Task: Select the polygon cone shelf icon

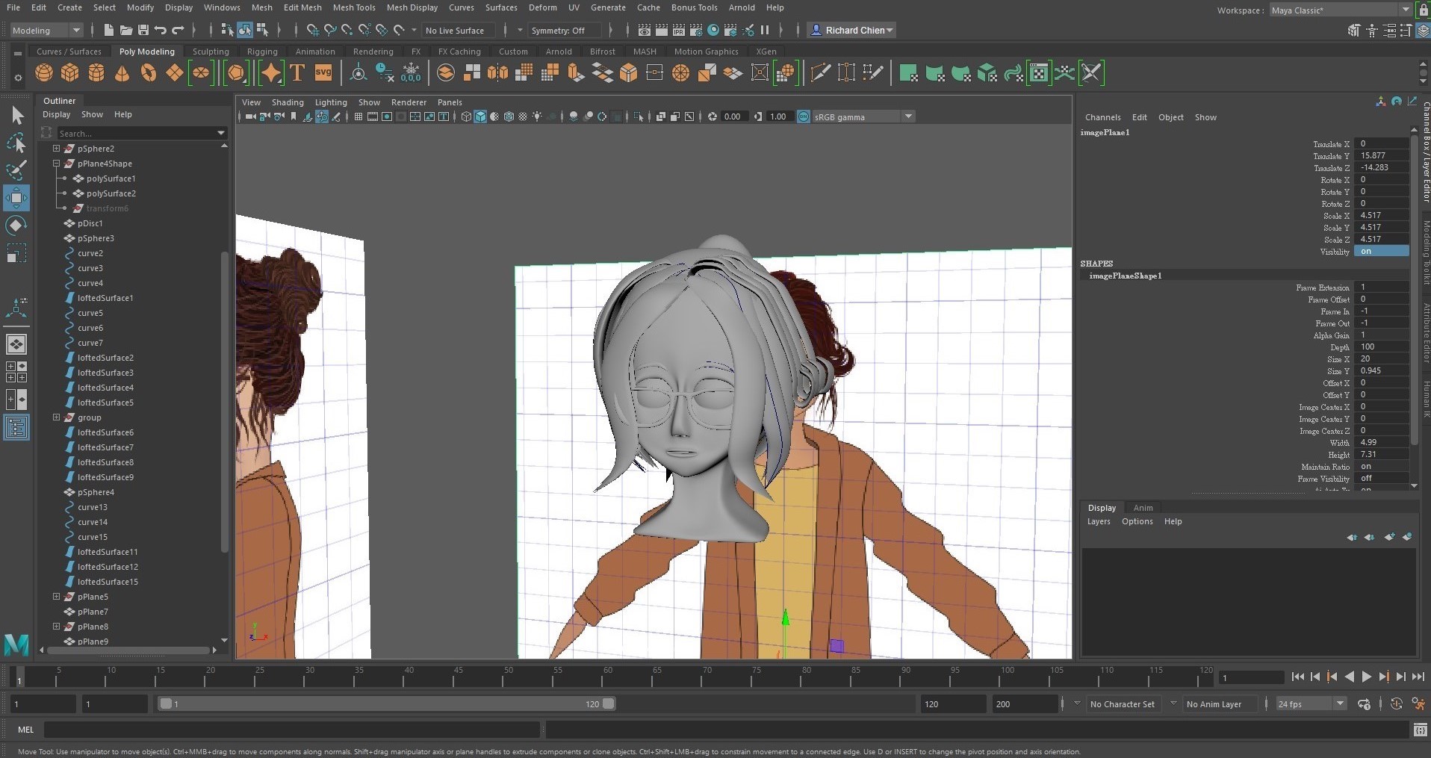Action: click(122, 73)
